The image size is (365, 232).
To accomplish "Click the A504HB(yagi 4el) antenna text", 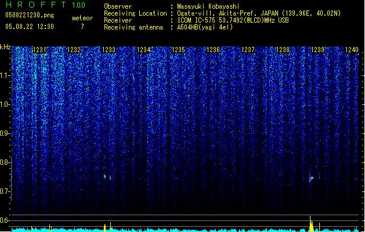I will [205, 27].
